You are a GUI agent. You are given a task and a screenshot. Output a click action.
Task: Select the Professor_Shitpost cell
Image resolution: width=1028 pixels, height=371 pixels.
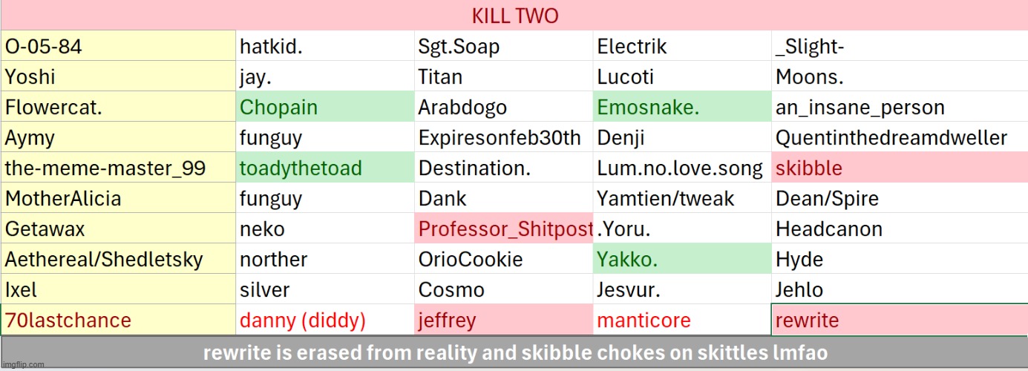point(504,229)
